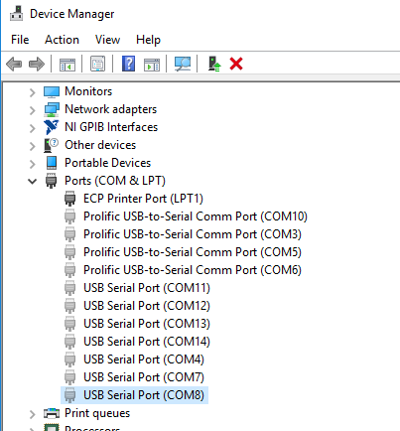Click the Other devices icon
Image resolution: width=400 pixels, height=431 pixels.
51,145
